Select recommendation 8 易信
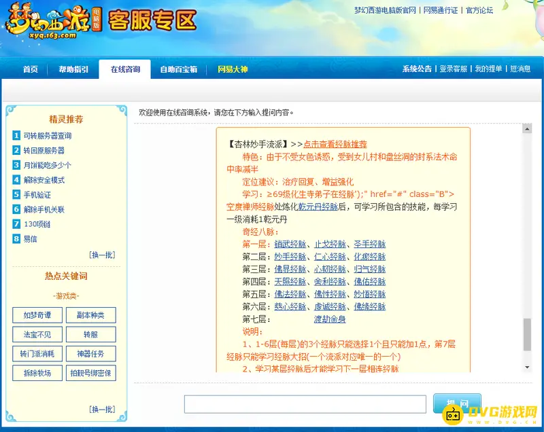544x432 pixels. tap(30, 238)
